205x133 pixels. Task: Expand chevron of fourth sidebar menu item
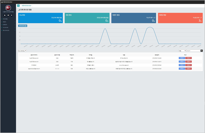[x=15, y=28]
